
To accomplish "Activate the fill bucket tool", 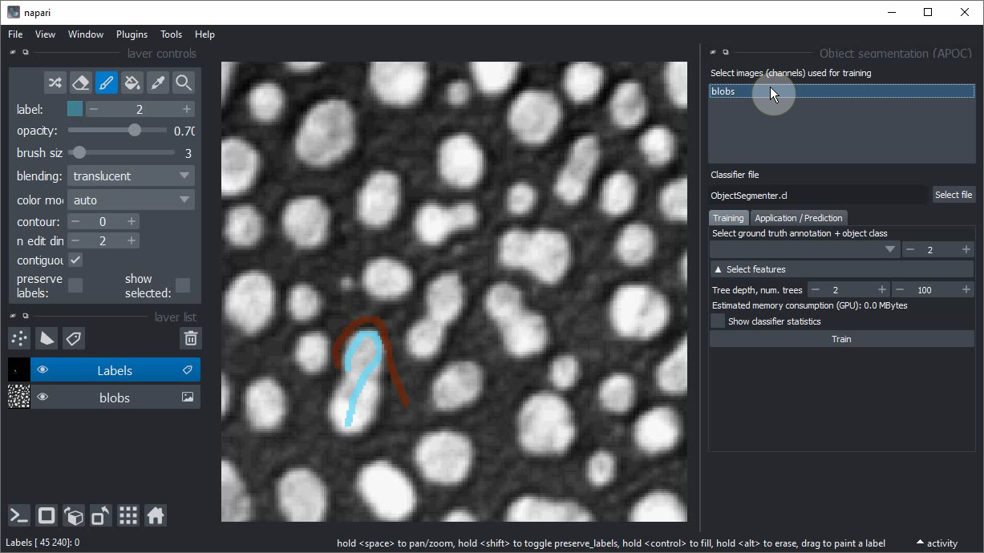I will 132,83.
